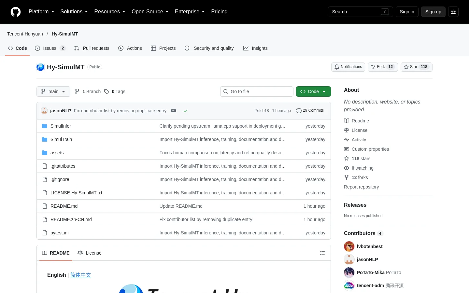Focus the Go to file input
Screen dimensions: 469x293
[257, 91]
